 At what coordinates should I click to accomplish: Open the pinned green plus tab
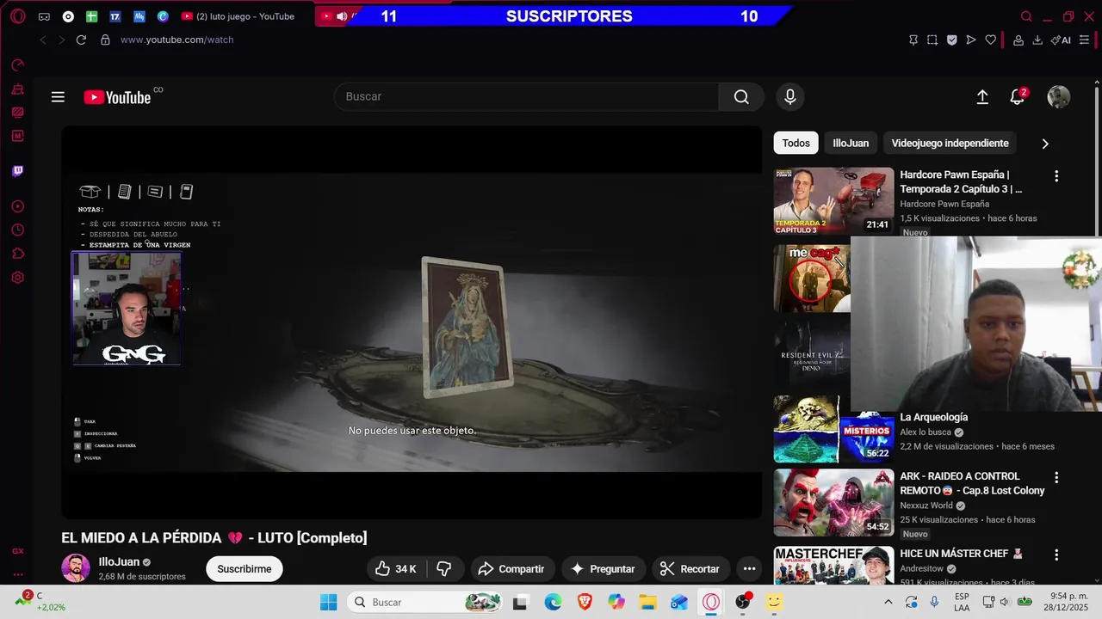pyautogui.click(x=91, y=16)
